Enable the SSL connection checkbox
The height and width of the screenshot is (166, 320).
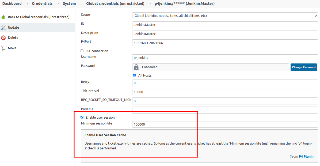pyautogui.click(x=82, y=51)
